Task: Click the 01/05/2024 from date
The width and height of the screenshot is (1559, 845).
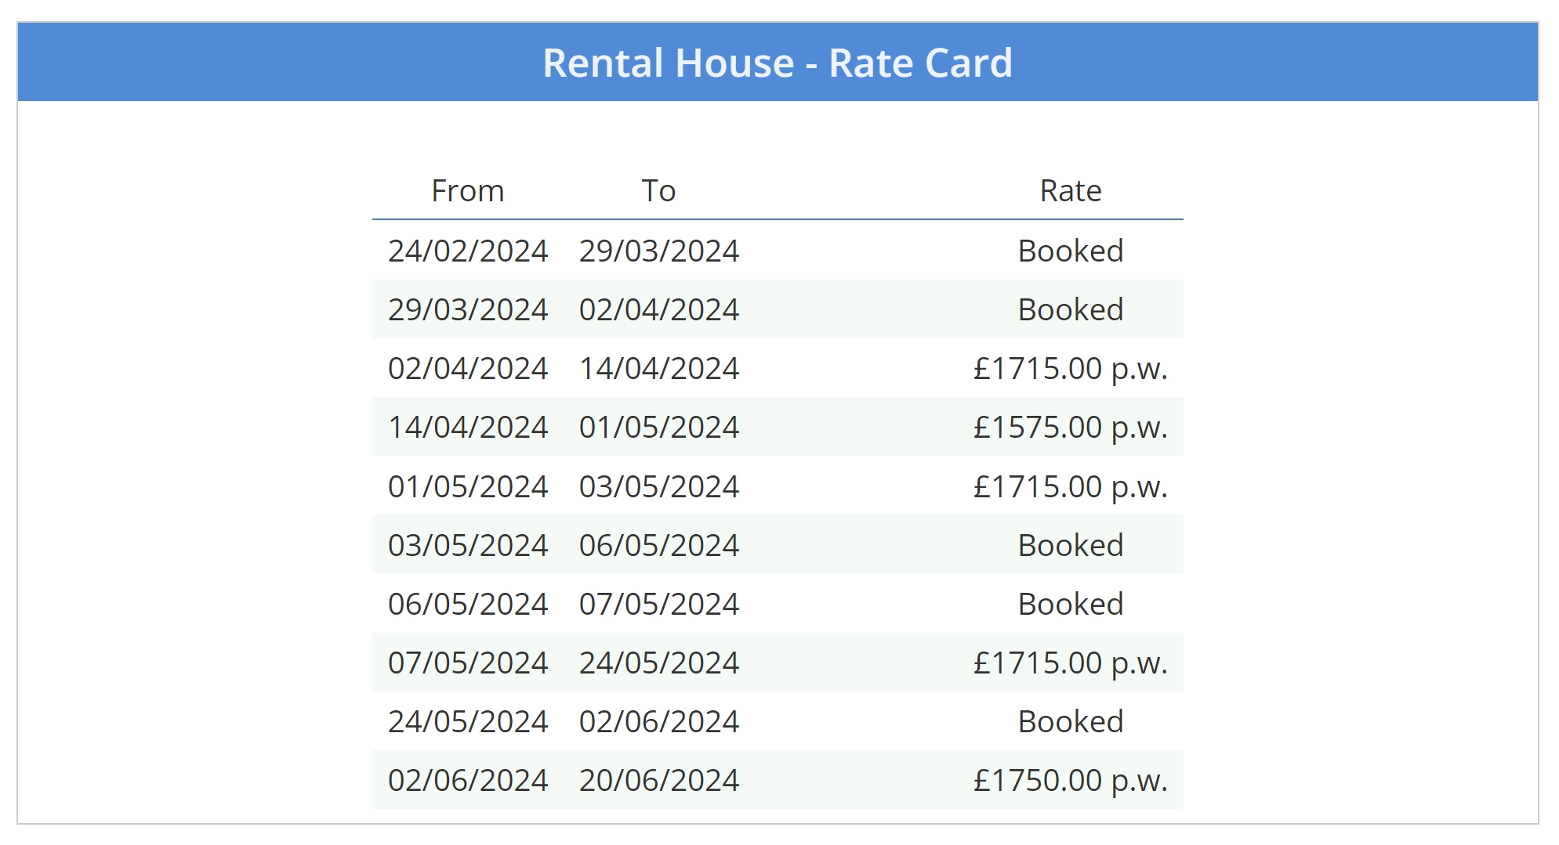Action: (468, 486)
